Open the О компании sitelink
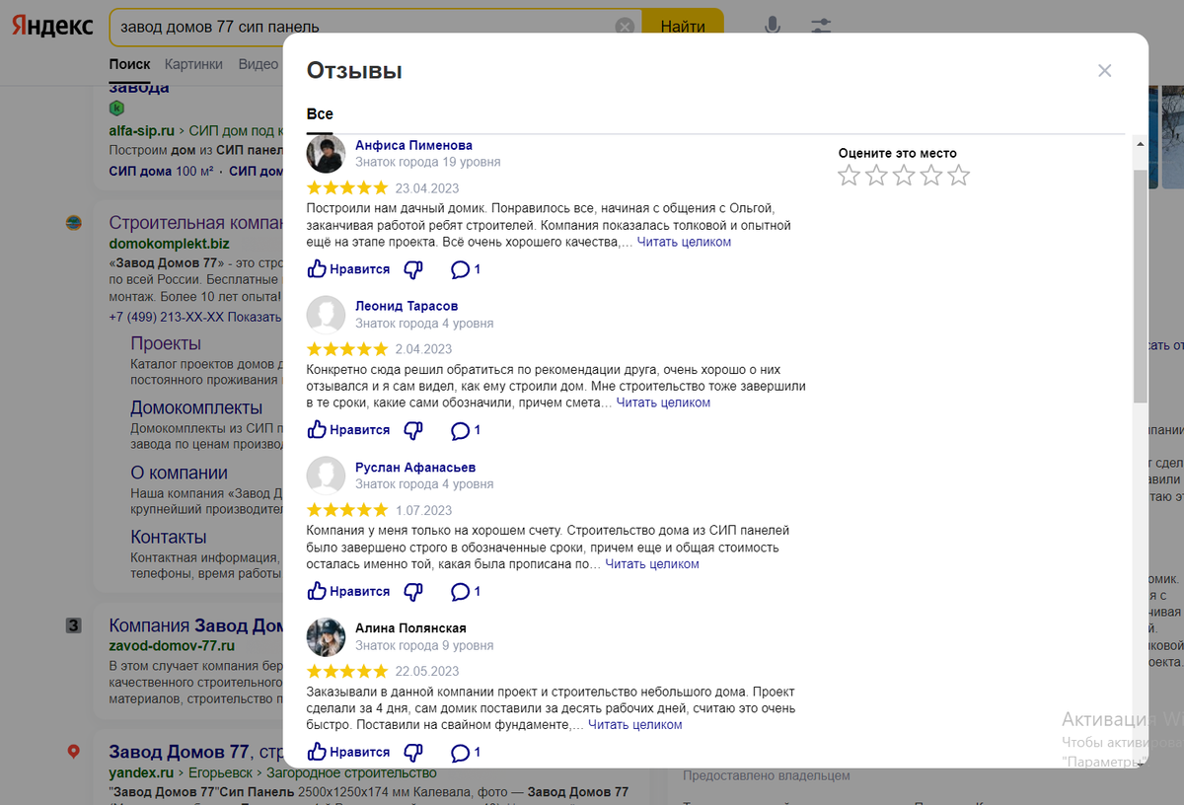 [180, 473]
